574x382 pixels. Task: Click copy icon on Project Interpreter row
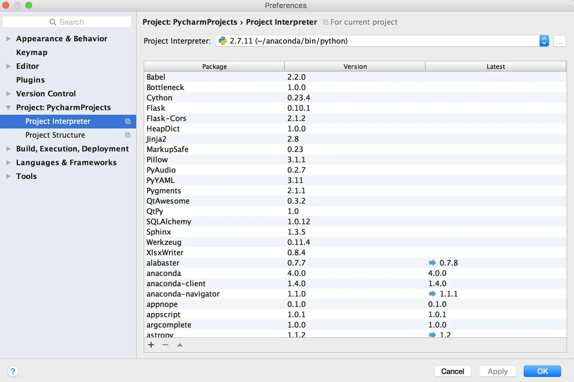point(128,121)
